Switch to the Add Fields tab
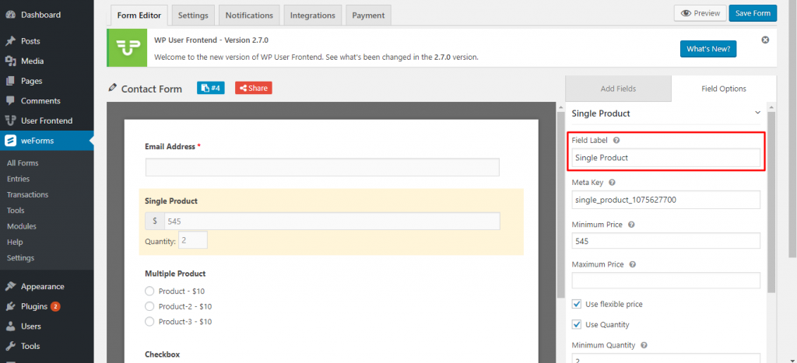This screenshot has height=363, width=797. 618,89
